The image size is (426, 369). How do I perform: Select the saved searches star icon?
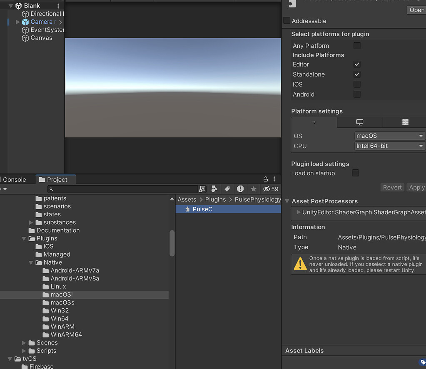tap(254, 189)
